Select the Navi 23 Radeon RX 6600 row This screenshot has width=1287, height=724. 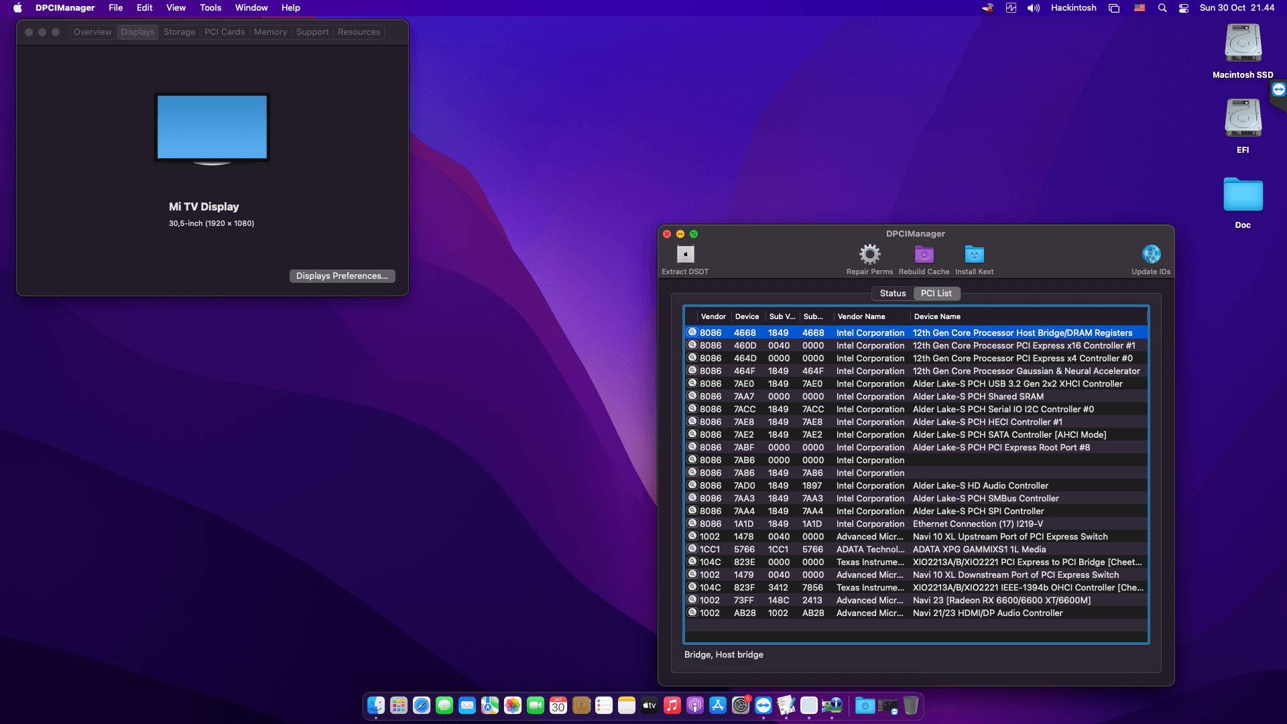coord(1001,601)
